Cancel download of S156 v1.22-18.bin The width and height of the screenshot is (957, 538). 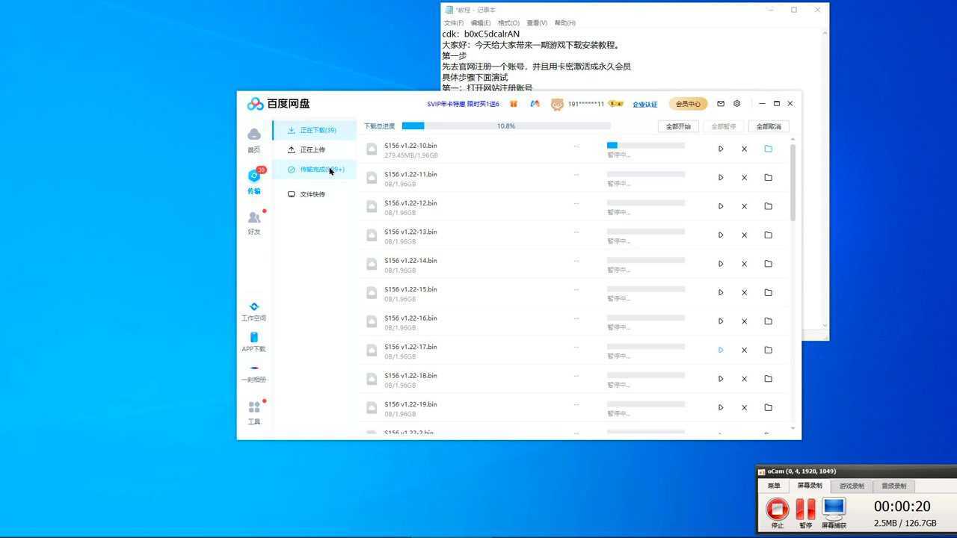(x=745, y=379)
